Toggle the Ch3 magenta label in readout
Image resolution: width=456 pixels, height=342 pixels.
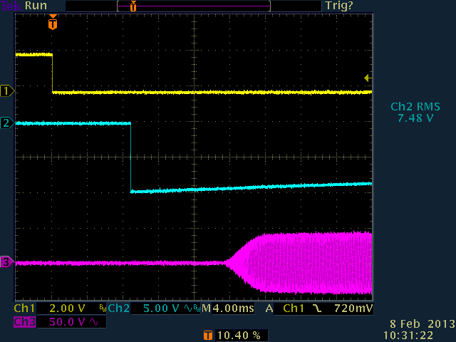[x=24, y=322]
